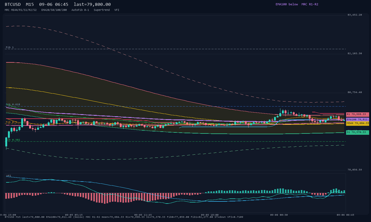Click the bottom summary line starting 'BTCUSD M15 last'

(124, 217)
